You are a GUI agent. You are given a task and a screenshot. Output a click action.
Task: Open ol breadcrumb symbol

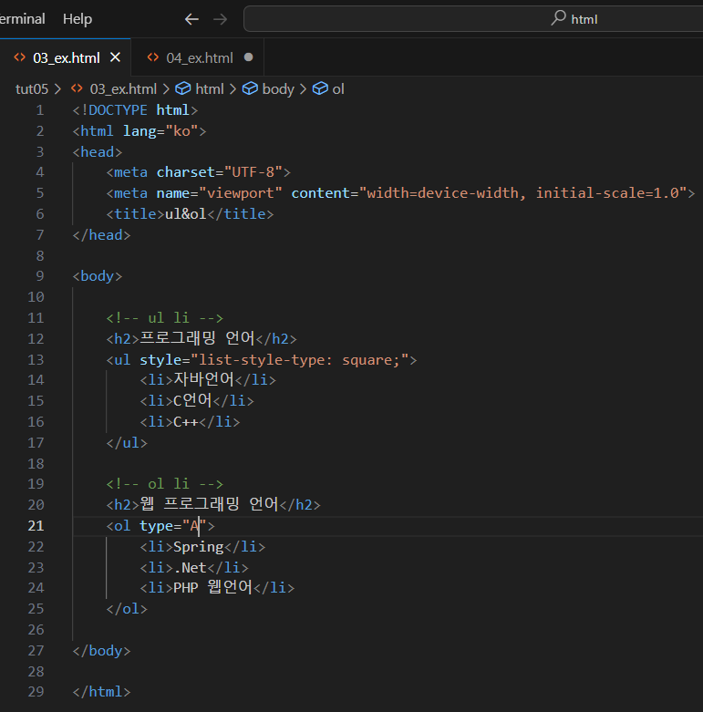(338, 89)
